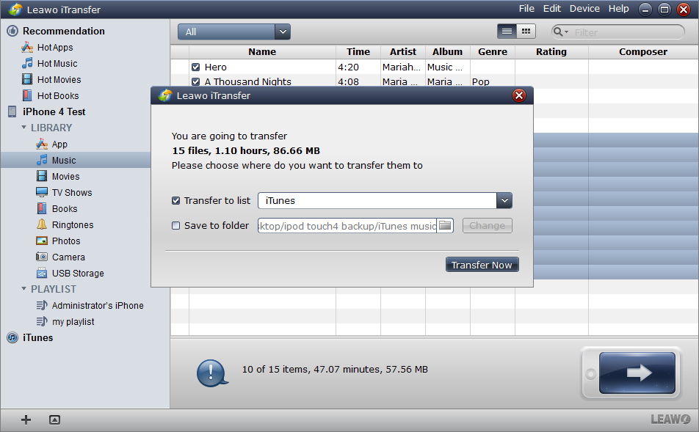Close the transfer dialog
699x432 pixels.
(519, 95)
